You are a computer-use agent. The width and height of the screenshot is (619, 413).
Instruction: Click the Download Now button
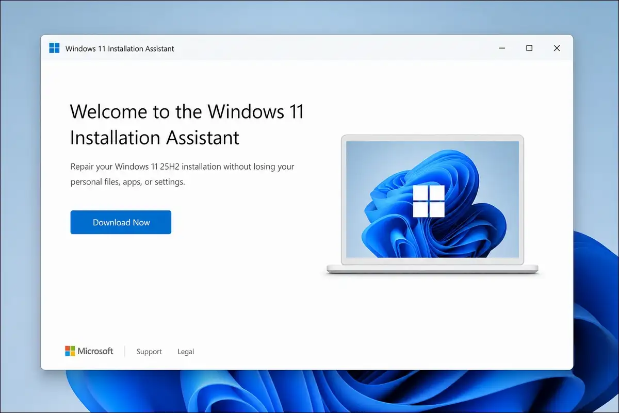pos(121,222)
